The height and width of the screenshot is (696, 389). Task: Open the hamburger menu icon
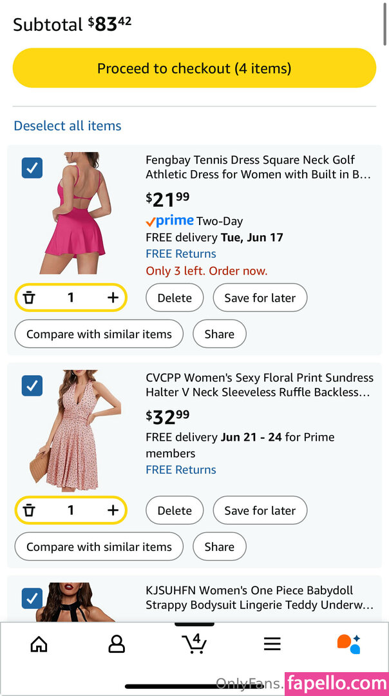[272, 644]
